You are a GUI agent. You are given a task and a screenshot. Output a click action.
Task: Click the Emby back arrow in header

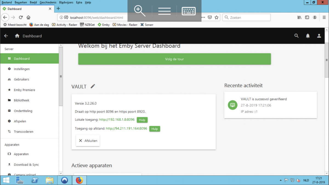(6, 36)
